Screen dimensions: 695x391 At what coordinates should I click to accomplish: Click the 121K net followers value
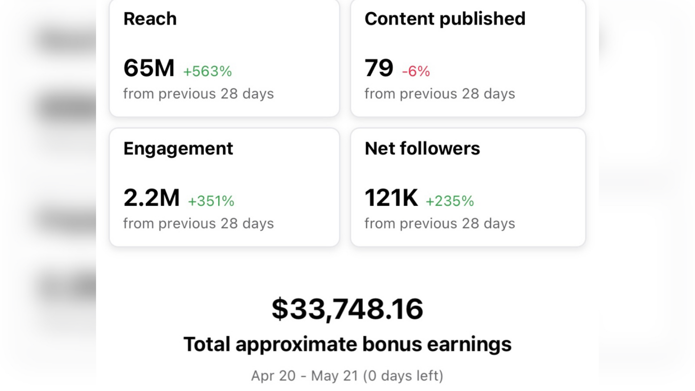[x=391, y=197]
